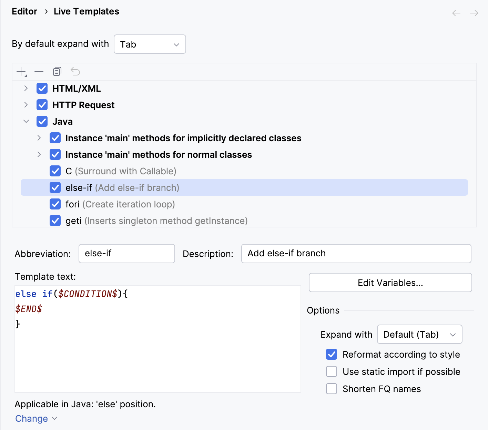488x430 pixels.
Task: Click inside the Abbreviation field
Action: [126, 254]
